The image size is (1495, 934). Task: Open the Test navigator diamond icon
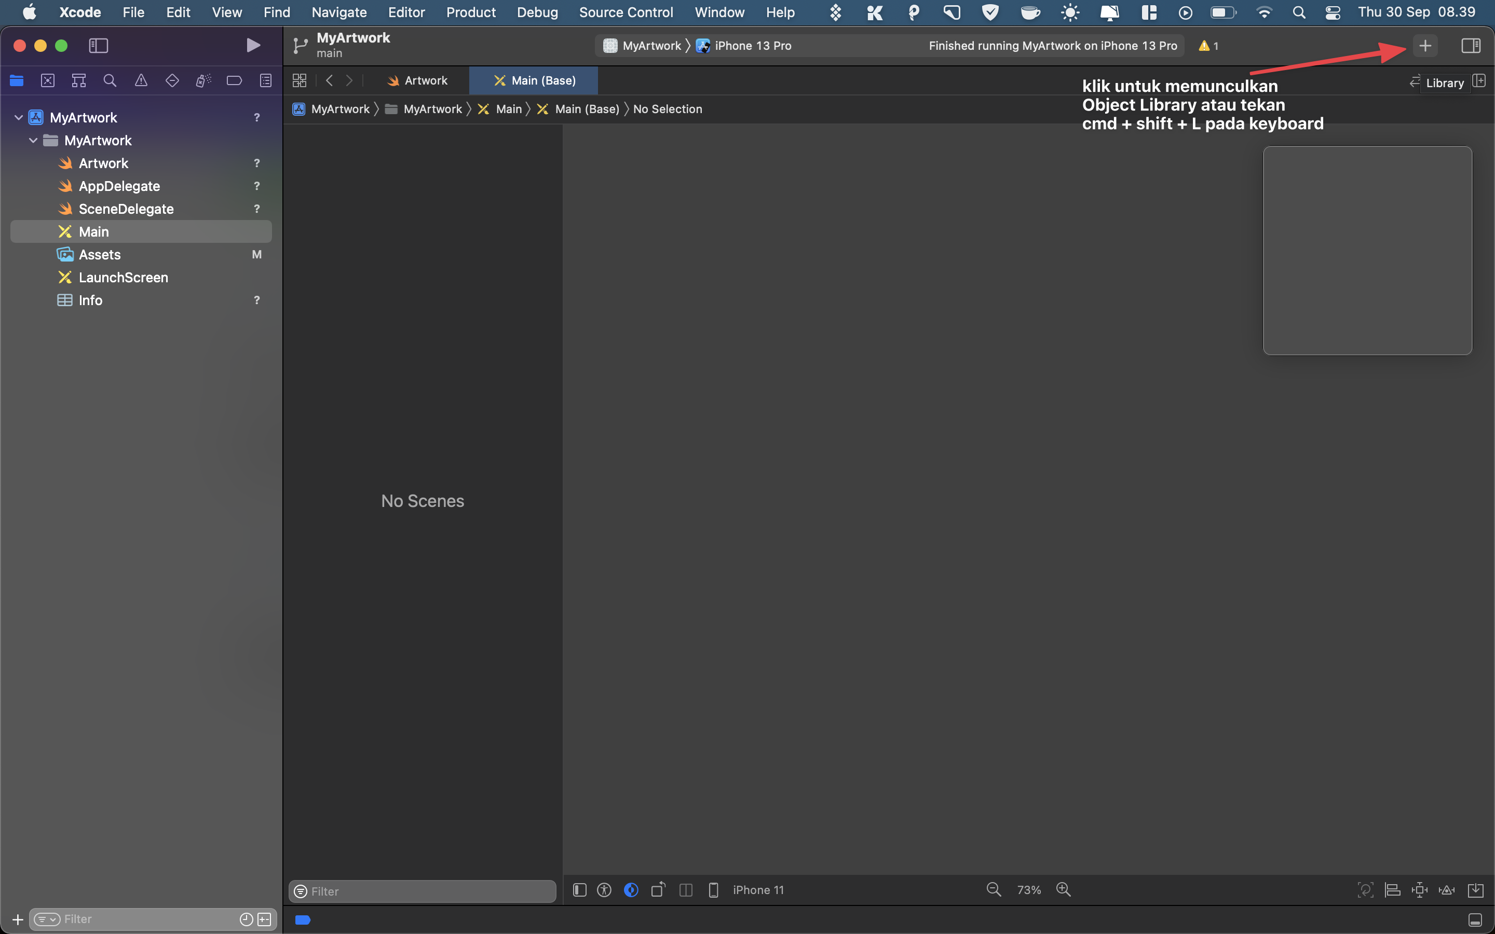point(172,80)
